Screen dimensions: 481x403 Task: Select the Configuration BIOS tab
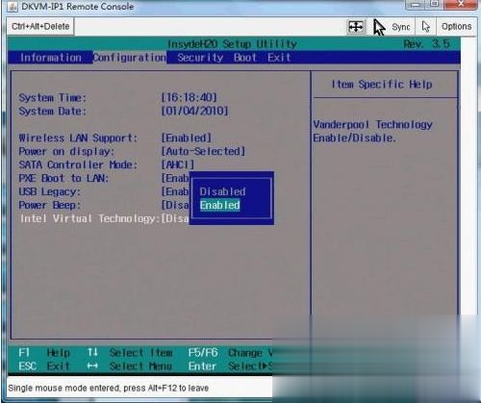point(130,58)
